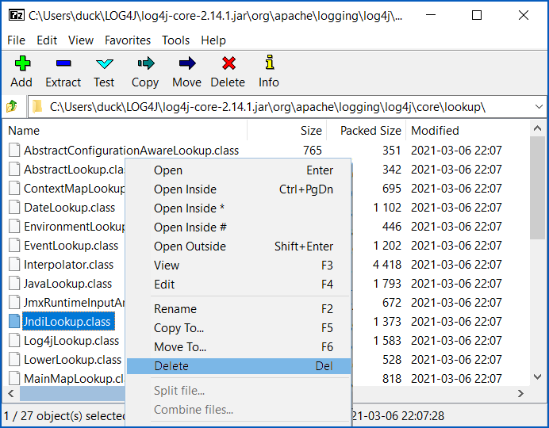Click the file icon of MainMapLookup.class

[x=14, y=378]
